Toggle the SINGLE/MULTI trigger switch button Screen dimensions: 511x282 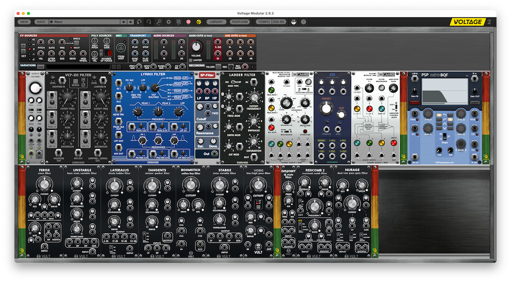pos(76,43)
